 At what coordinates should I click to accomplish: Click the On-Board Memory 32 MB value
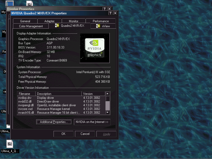pyautogui.click(x=51, y=52)
